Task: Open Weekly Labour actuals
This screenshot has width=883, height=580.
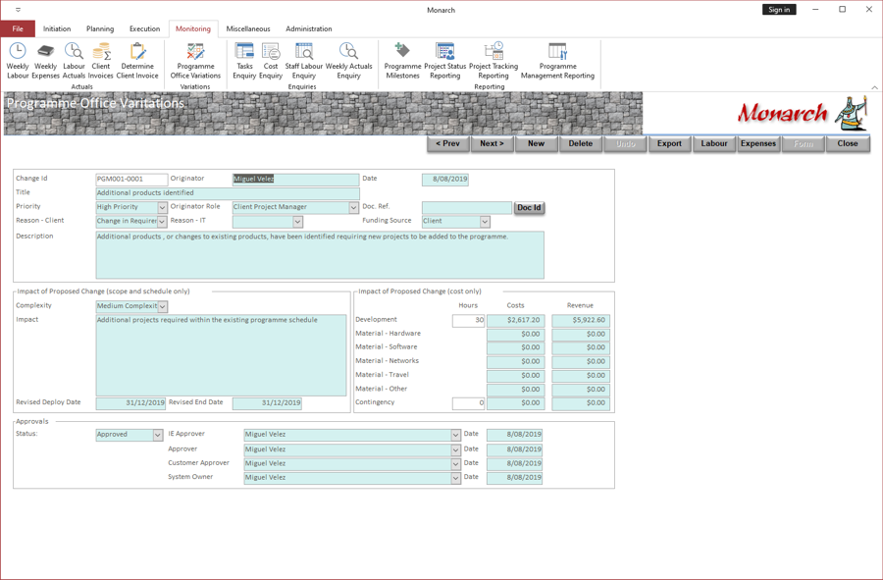Action: (x=18, y=60)
